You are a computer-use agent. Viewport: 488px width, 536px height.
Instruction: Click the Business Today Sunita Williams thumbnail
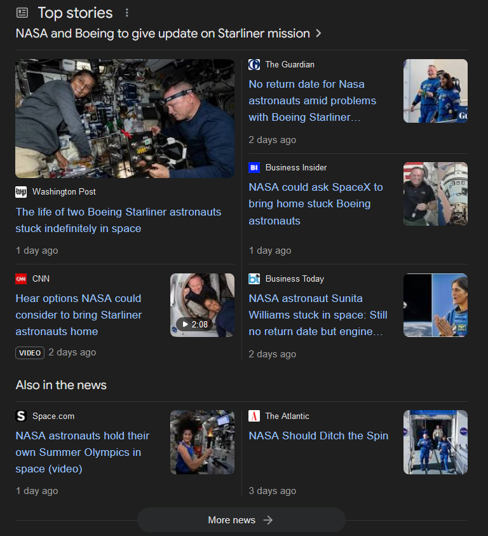click(435, 305)
